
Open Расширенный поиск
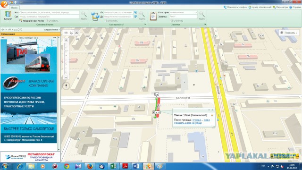[32, 21]
